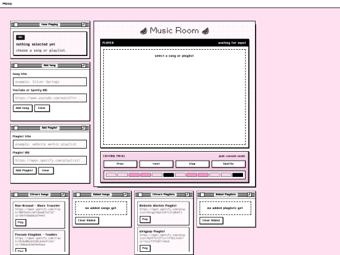This screenshot has width=340, height=255.
Task: Clear the Add Playlist form
Action: click(46, 171)
